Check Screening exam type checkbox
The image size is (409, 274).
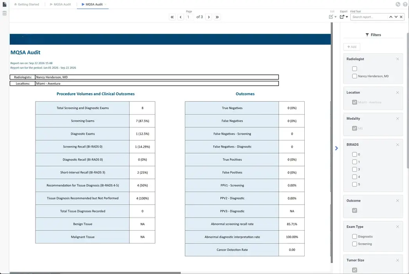[x=354, y=244]
